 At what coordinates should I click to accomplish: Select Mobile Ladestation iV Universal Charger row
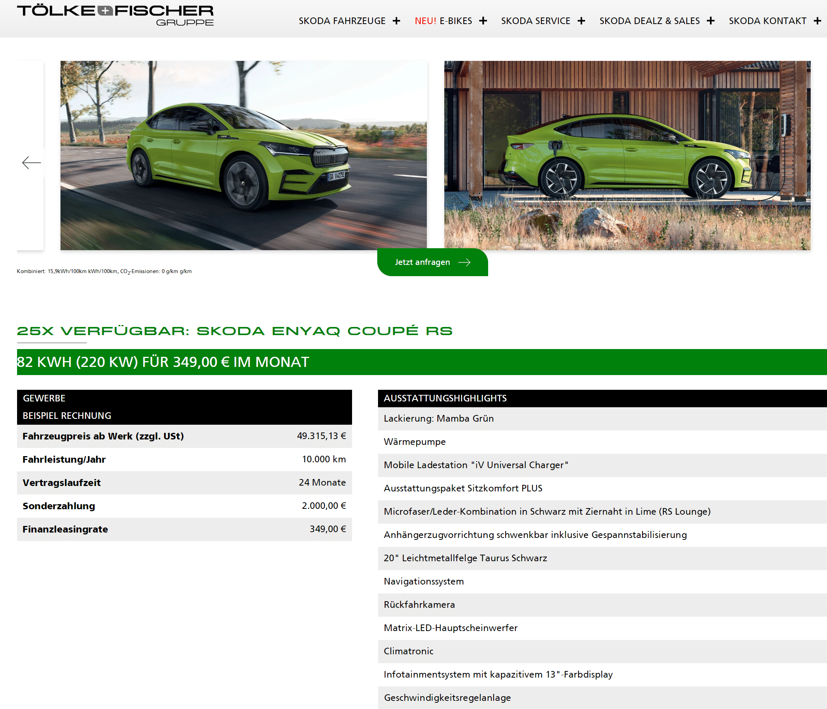tap(602, 465)
